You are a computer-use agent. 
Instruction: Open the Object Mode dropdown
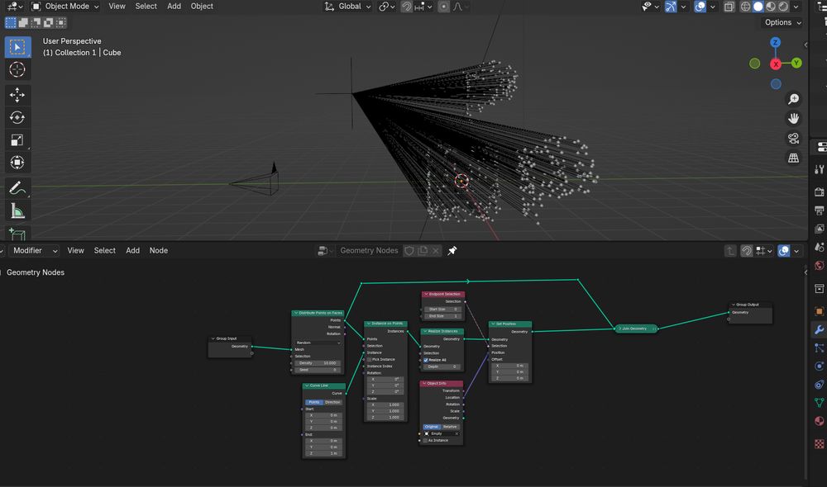tap(65, 7)
